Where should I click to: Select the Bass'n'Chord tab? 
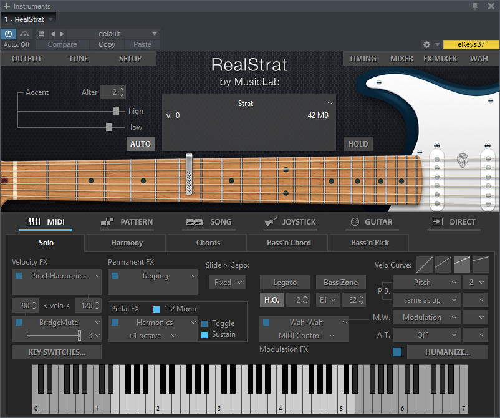coord(289,243)
